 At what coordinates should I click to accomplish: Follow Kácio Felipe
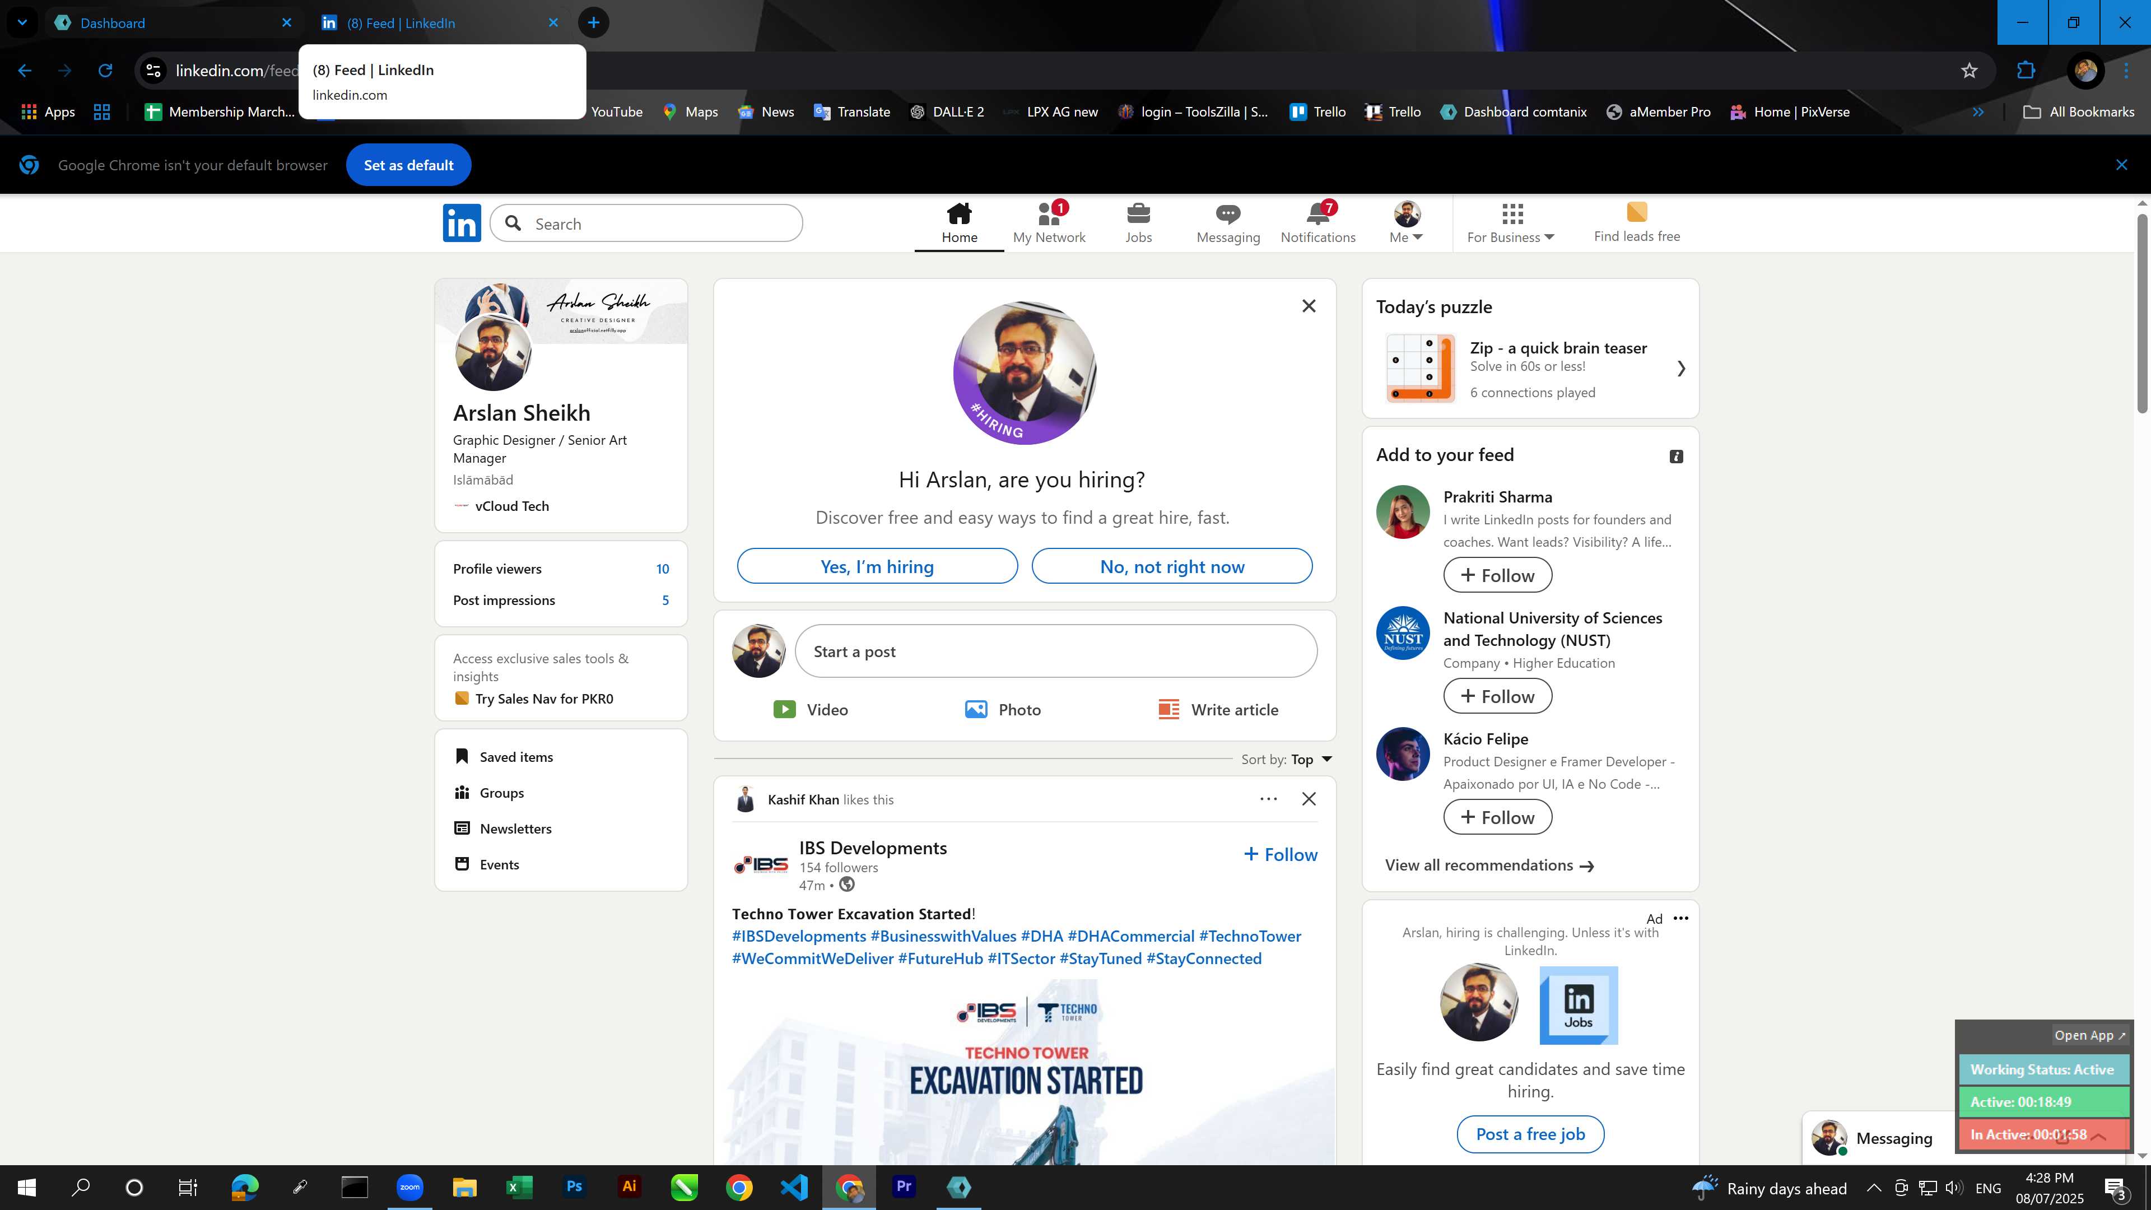pos(1497,817)
